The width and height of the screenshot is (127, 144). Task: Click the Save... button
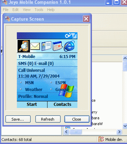[x=18, y=119]
